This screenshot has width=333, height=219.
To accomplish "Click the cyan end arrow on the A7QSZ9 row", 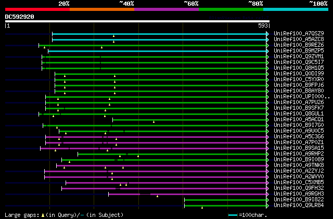I will (267, 34).
